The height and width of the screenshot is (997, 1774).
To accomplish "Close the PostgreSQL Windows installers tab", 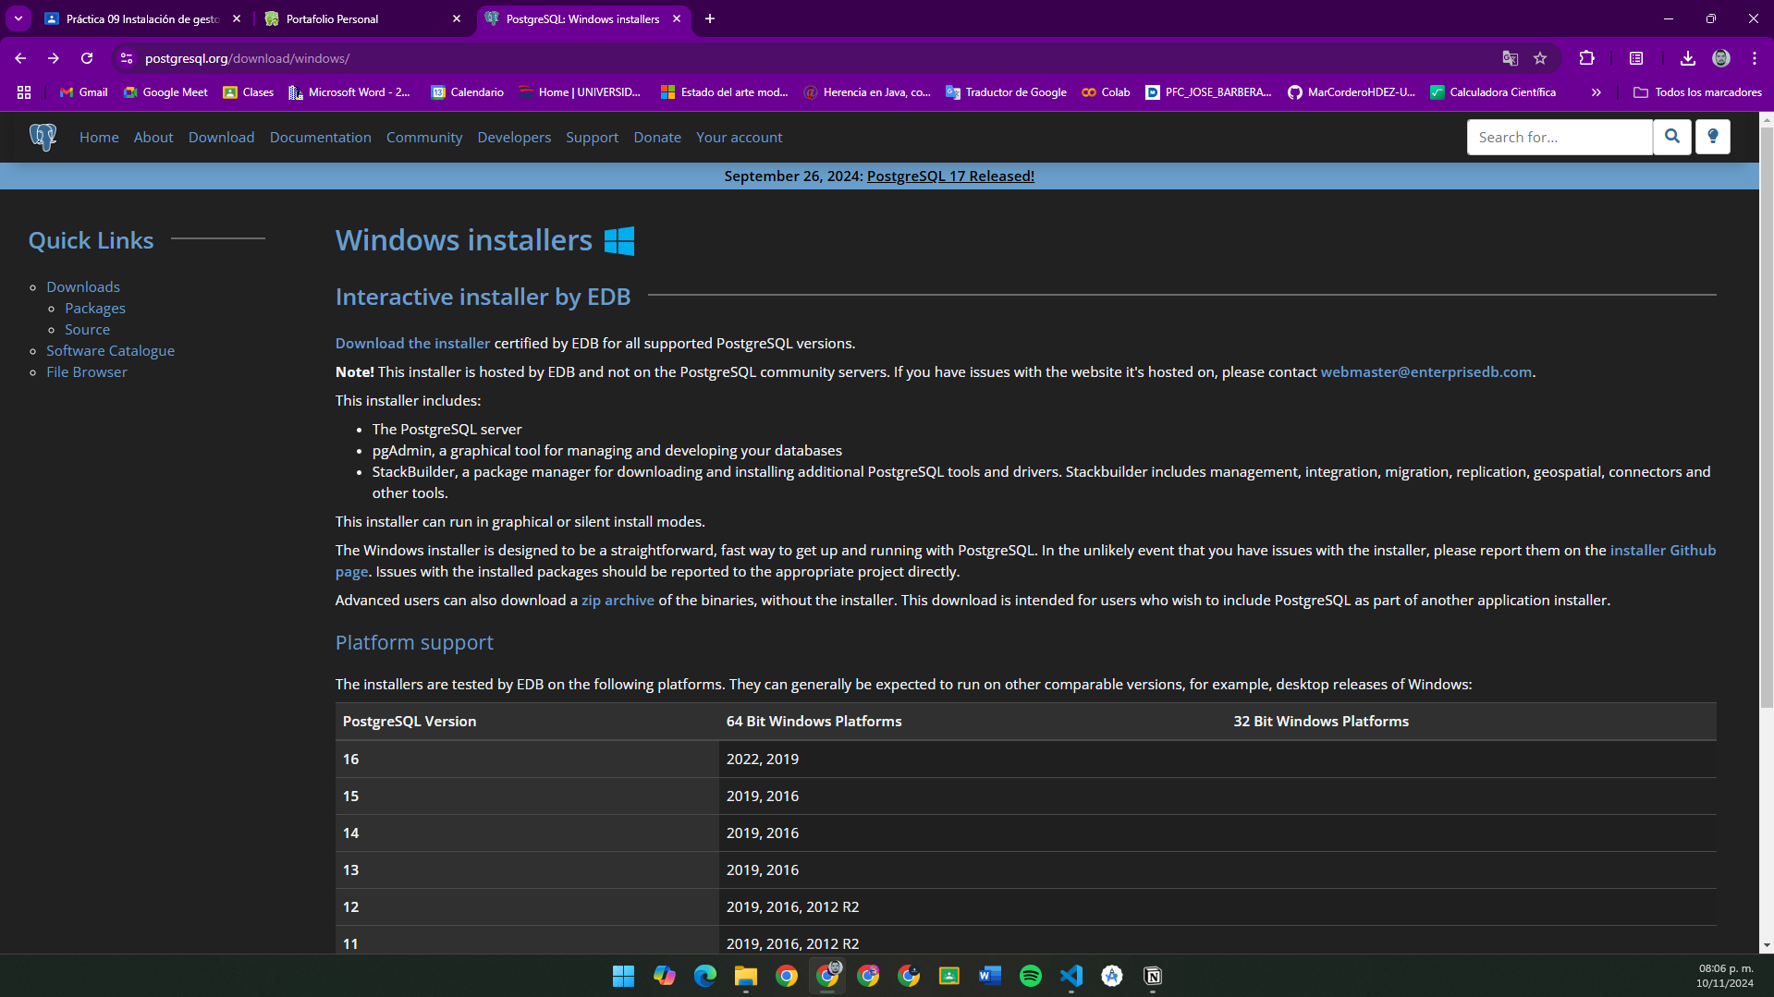I will (x=677, y=18).
